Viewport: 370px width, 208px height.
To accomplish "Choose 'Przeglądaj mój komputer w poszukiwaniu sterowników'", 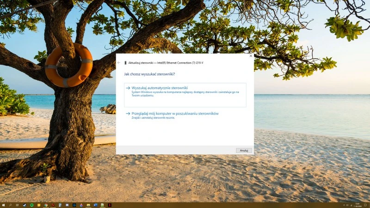I will pyautogui.click(x=175, y=115).
